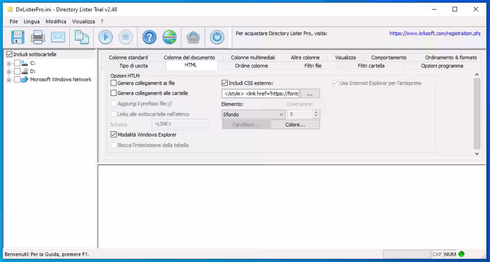This screenshot has width=490, height=262.
Task: Open help with the question mark icon
Action: pyautogui.click(x=149, y=37)
